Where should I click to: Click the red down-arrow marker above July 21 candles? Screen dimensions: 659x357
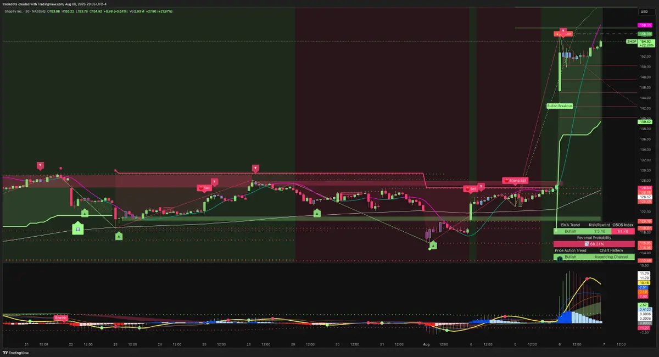click(x=40, y=165)
